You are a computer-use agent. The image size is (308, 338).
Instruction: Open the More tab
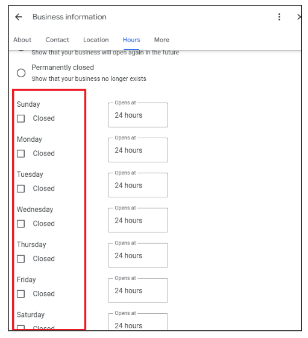(162, 40)
